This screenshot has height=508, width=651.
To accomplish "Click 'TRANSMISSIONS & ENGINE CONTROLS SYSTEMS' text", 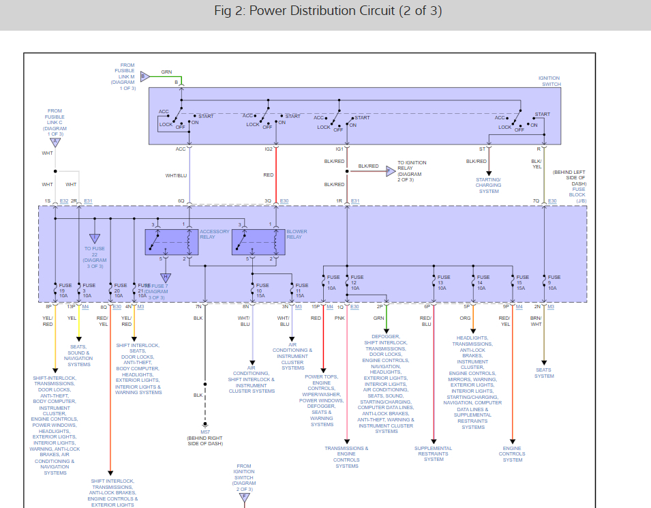I will (x=347, y=458).
